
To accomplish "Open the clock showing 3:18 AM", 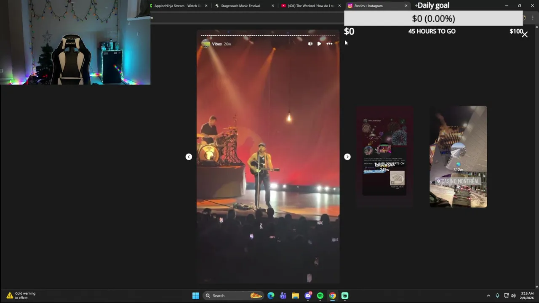I will click(527, 295).
